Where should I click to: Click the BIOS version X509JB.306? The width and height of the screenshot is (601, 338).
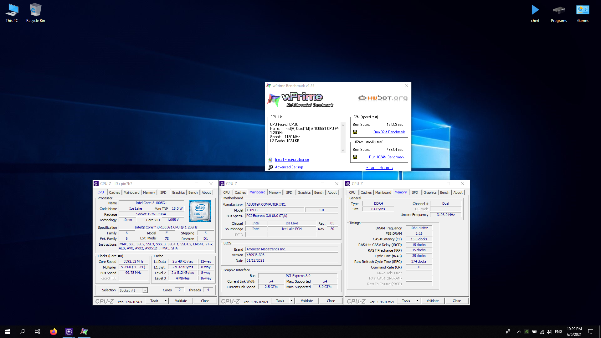pos(291,255)
